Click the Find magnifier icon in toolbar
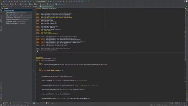This screenshot has height=106, width=188. click(x=23, y=1)
